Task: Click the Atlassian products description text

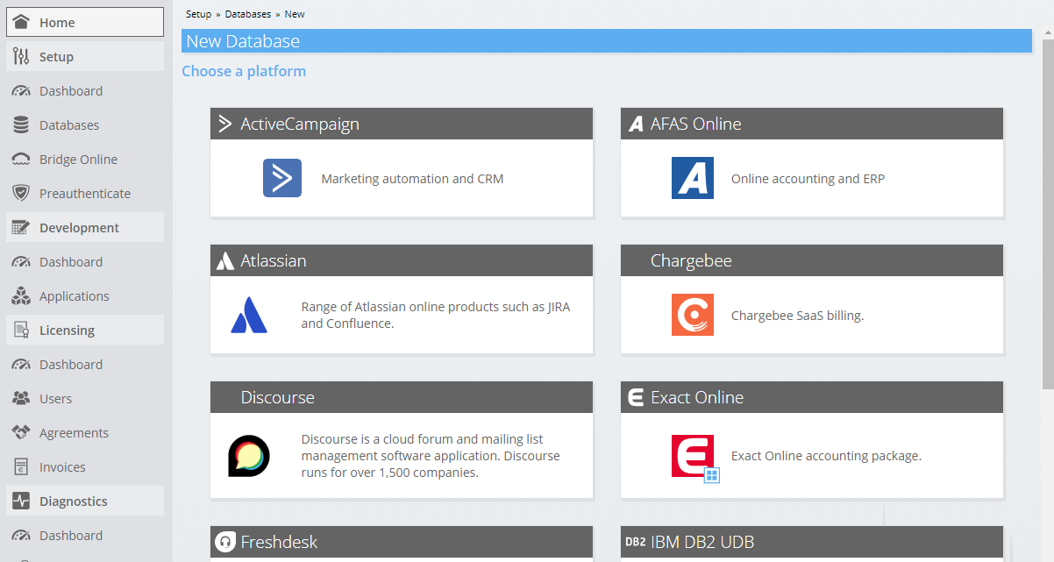Action: [x=436, y=315]
